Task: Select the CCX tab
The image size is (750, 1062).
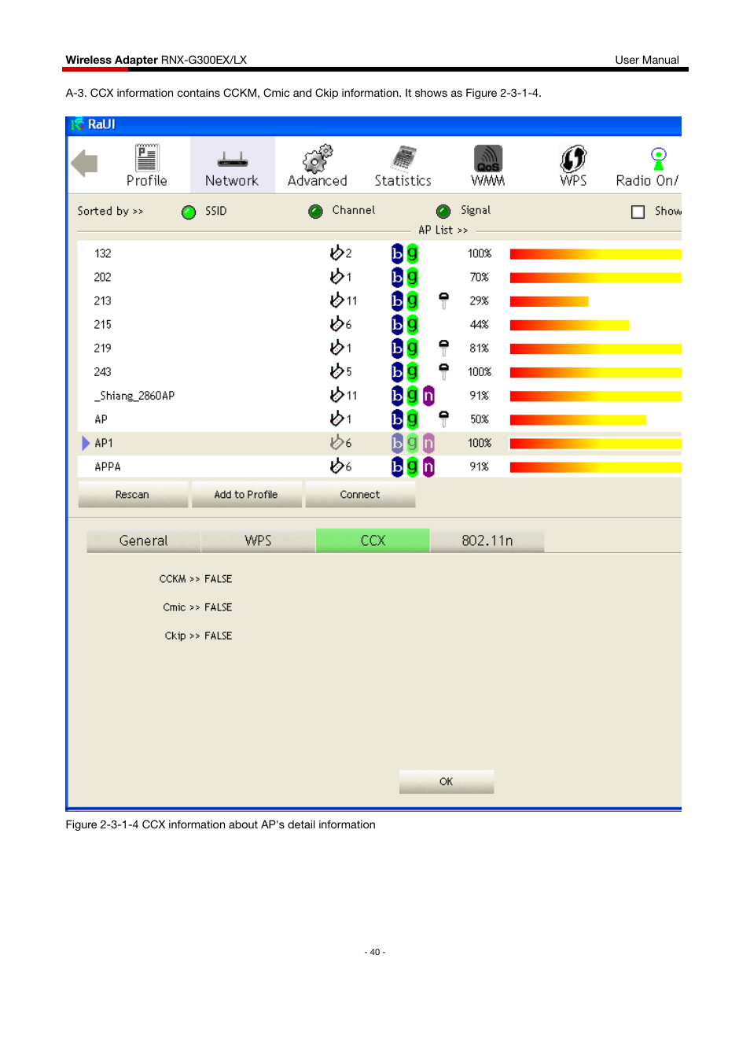Action: [x=373, y=540]
